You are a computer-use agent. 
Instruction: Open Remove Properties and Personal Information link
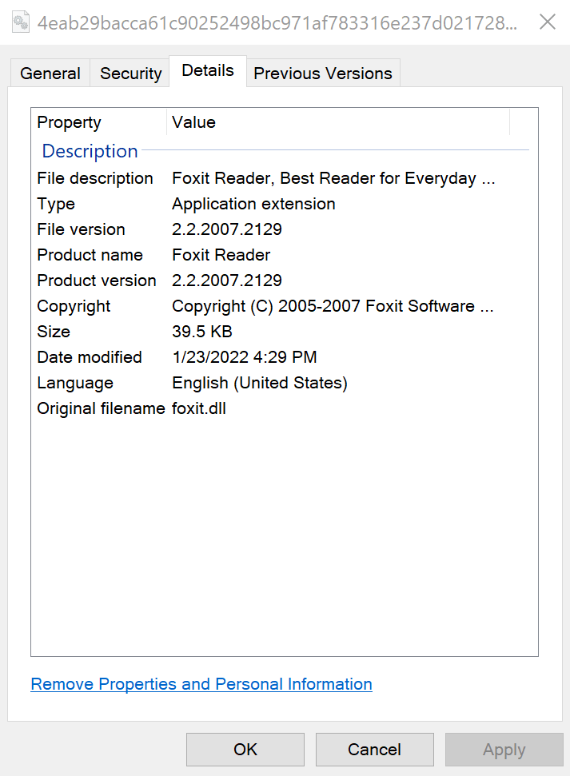(x=201, y=684)
